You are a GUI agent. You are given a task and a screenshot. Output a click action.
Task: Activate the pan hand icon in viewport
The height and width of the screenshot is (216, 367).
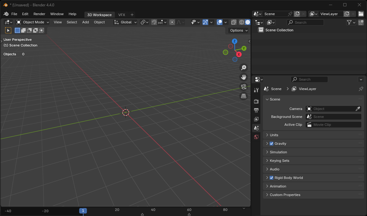pos(244,77)
